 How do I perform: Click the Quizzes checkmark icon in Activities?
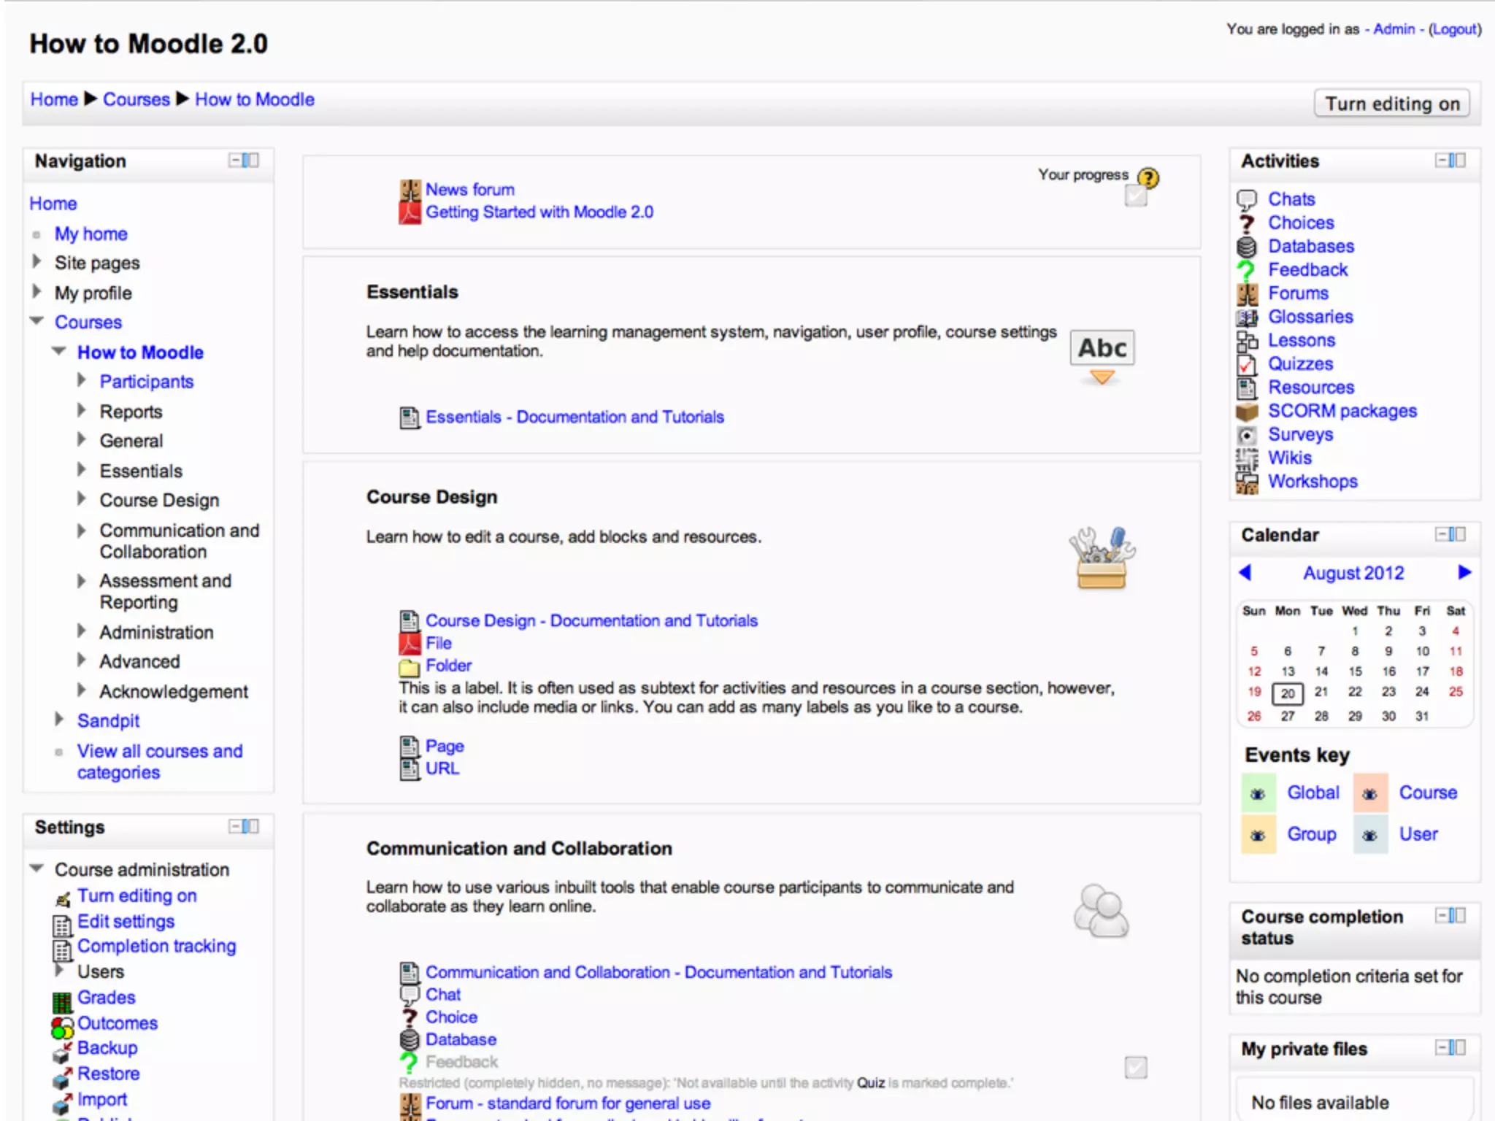[1246, 364]
